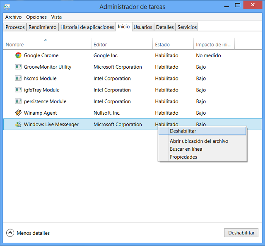Open the Opciones menu
265x246 pixels.
point(36,17)
